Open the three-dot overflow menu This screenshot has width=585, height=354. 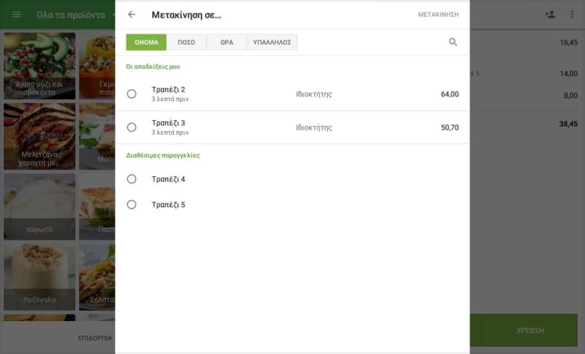[x=572, y=15]
